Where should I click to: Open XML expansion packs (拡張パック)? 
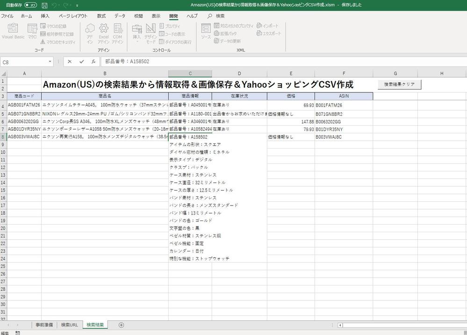(x=225, y=33)
